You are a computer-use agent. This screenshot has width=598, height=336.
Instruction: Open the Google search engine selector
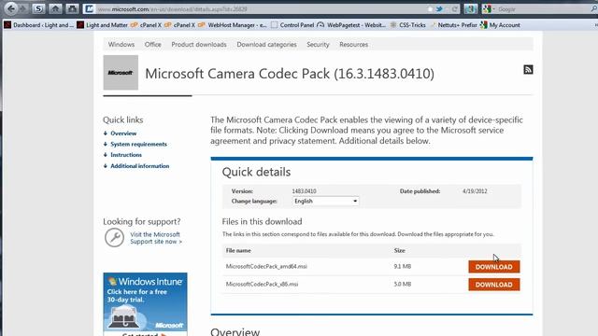tap(488, 8)
